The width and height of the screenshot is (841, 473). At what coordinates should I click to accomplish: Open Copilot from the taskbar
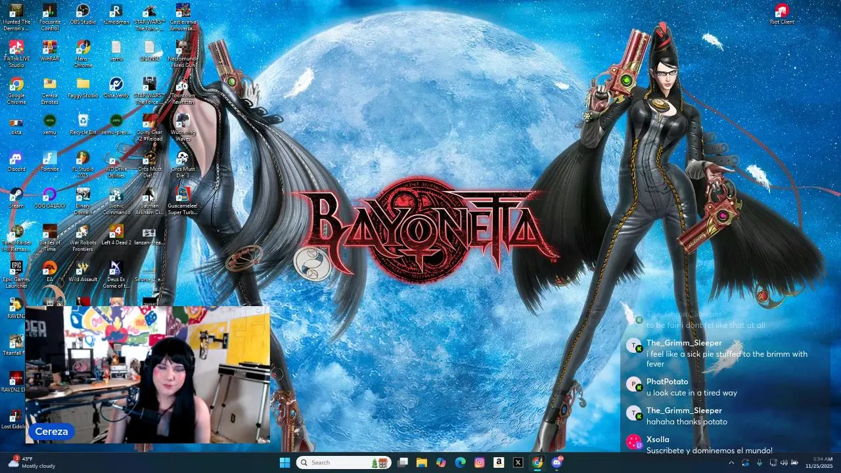click(x=441, y=462)
